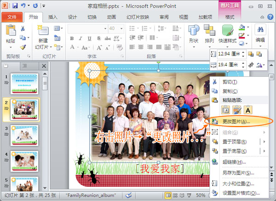Choose Picture paste option icon

(x=237, y=110)
